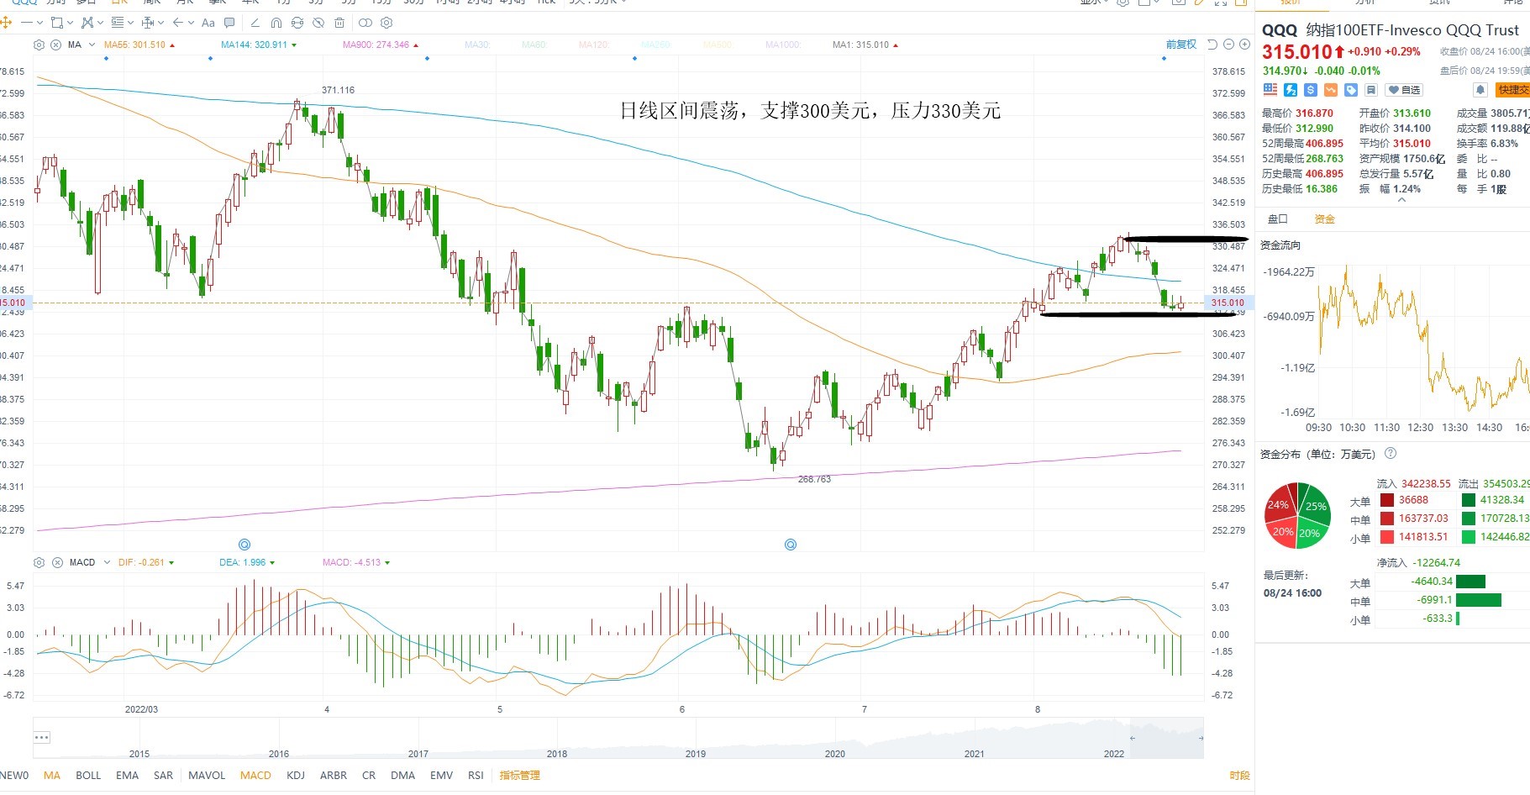Image resolution: width=1530 pixels, height=795 pixels.
Task: Delete all drawings with trash icon
Action: click(x=339, y=23)
